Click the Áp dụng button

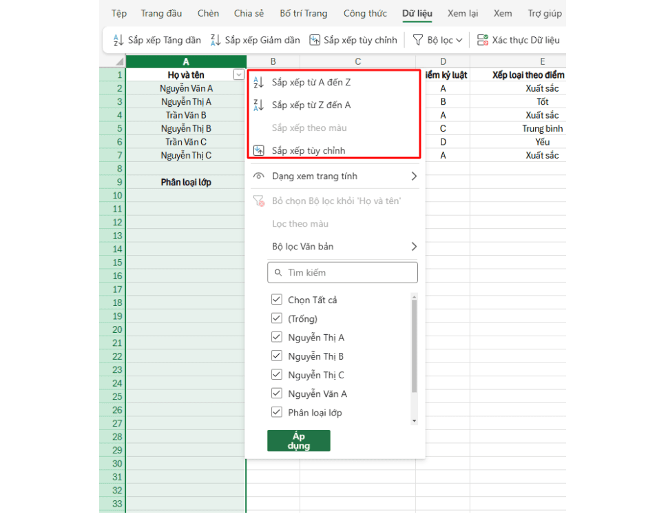point(299,440)
